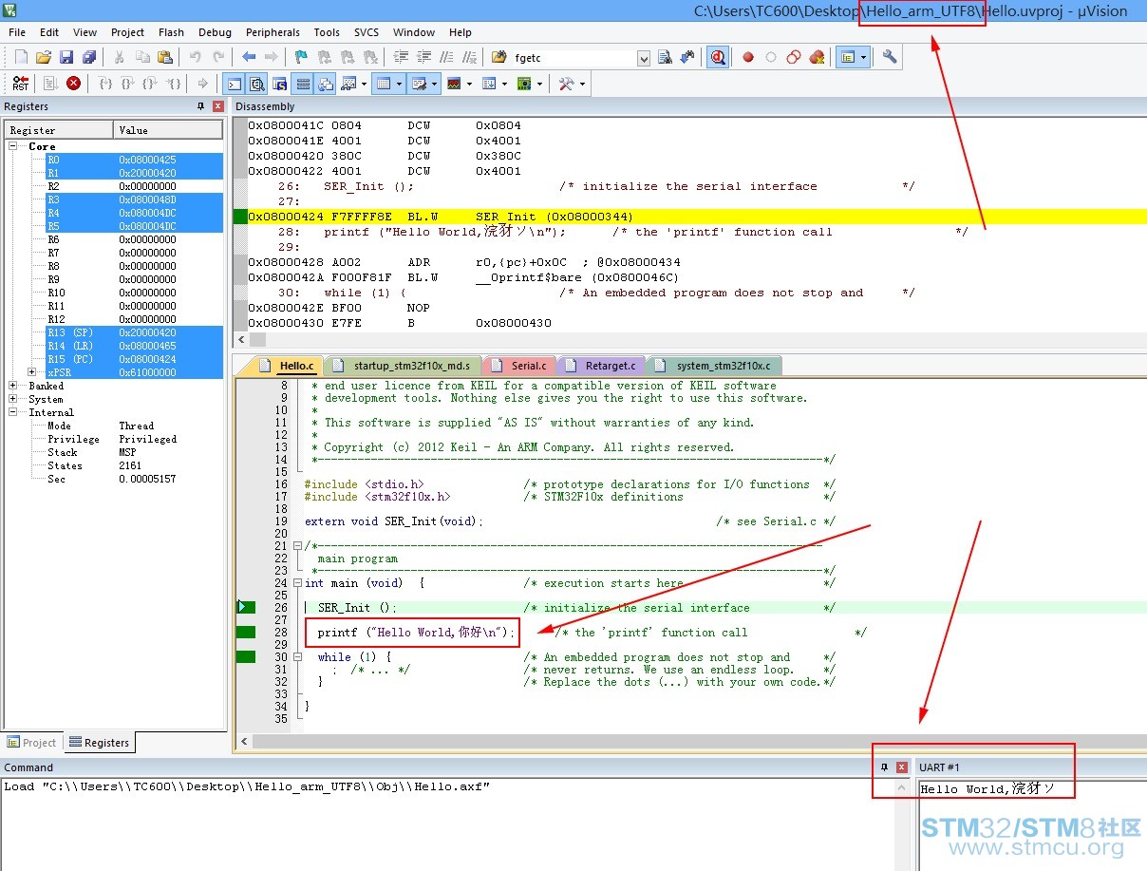The height and width of the screenshot is (871, 1147).
Task: Click the Open file folder icon
Action: tap(44, 57)
